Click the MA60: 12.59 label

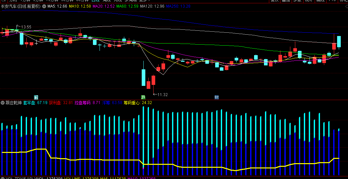[x=128, y=7]
